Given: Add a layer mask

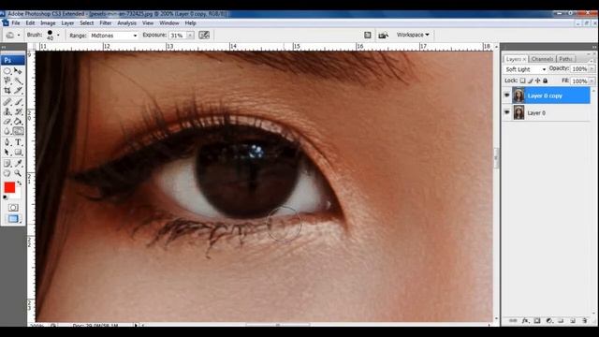Looking at the screenshot, I should coord(536,320).
